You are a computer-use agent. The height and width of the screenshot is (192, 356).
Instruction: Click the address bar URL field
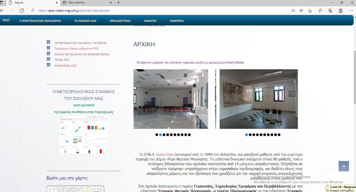coord(159,10)
